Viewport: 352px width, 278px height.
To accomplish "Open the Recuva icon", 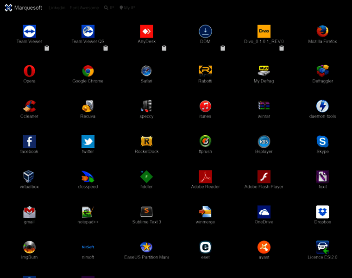I will [x=88, y=106].
